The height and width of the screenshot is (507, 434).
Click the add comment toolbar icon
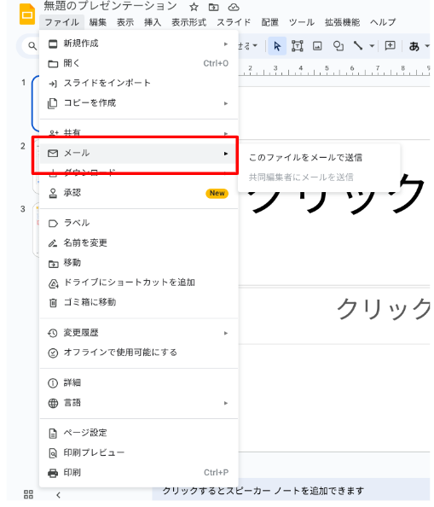[390, 45]
